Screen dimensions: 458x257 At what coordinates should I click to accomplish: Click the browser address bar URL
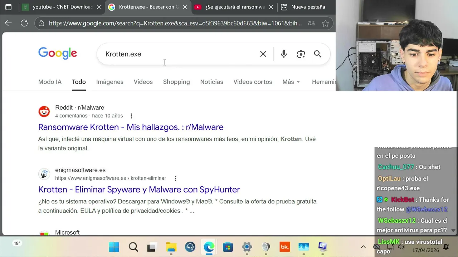[175, 23]
